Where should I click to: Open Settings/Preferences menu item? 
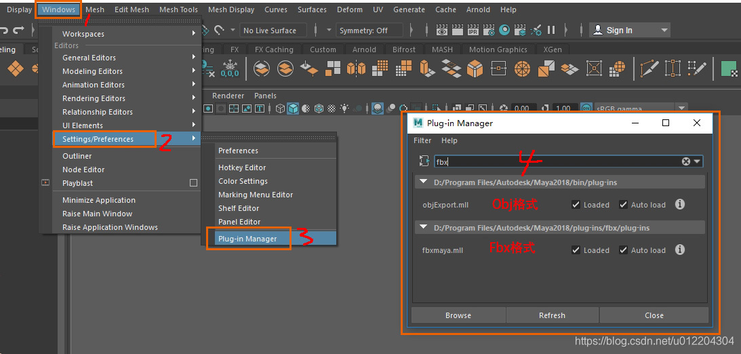pyautogui.click(x=128, y=139)
